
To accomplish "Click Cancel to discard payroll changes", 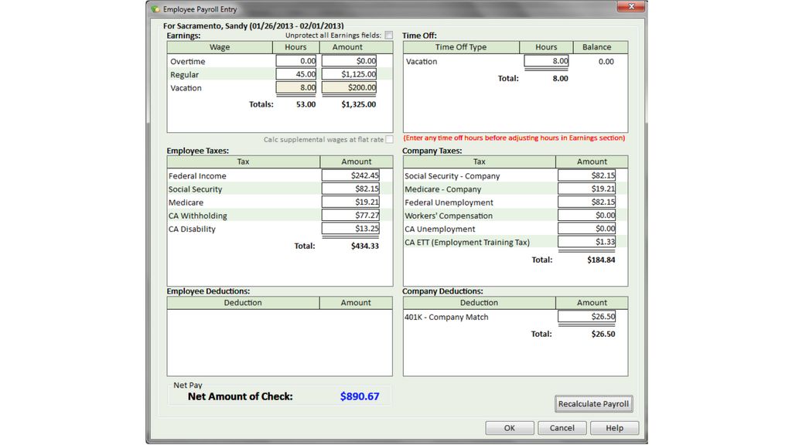I will pyautogui.click(x=562, y=427).
